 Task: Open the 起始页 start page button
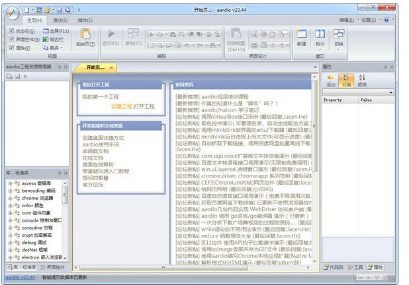85,38
